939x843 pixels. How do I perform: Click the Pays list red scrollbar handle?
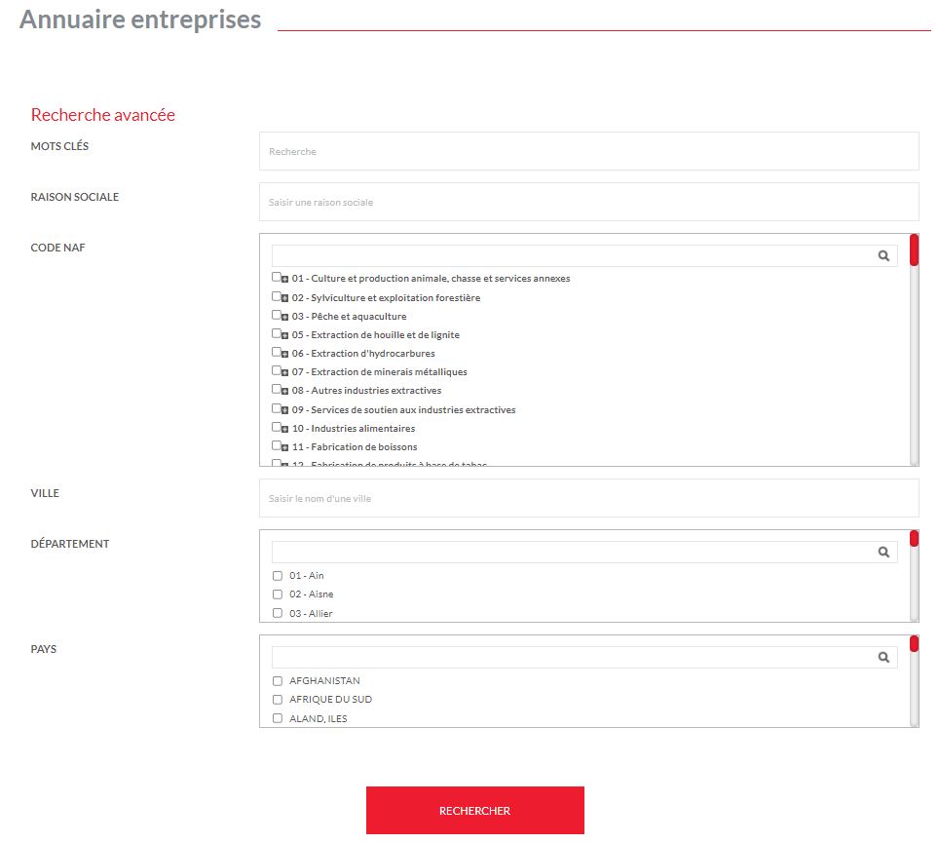pos(914,643)
